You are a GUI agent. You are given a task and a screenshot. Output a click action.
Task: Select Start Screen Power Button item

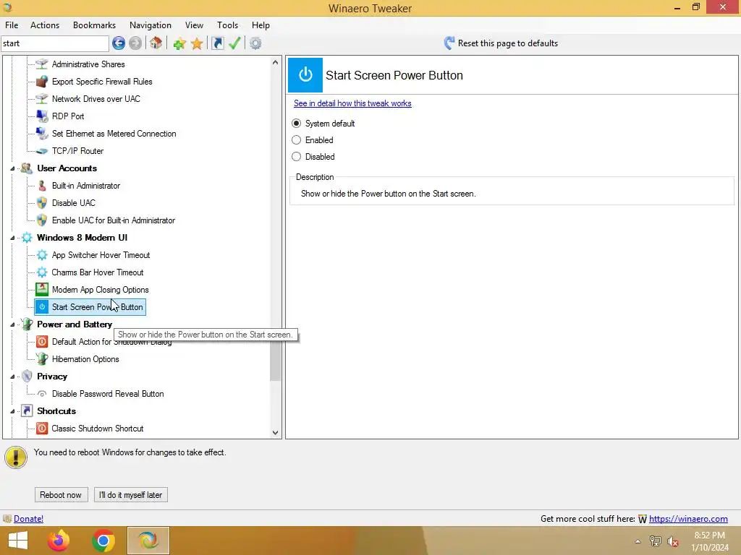tap(90, 307)
